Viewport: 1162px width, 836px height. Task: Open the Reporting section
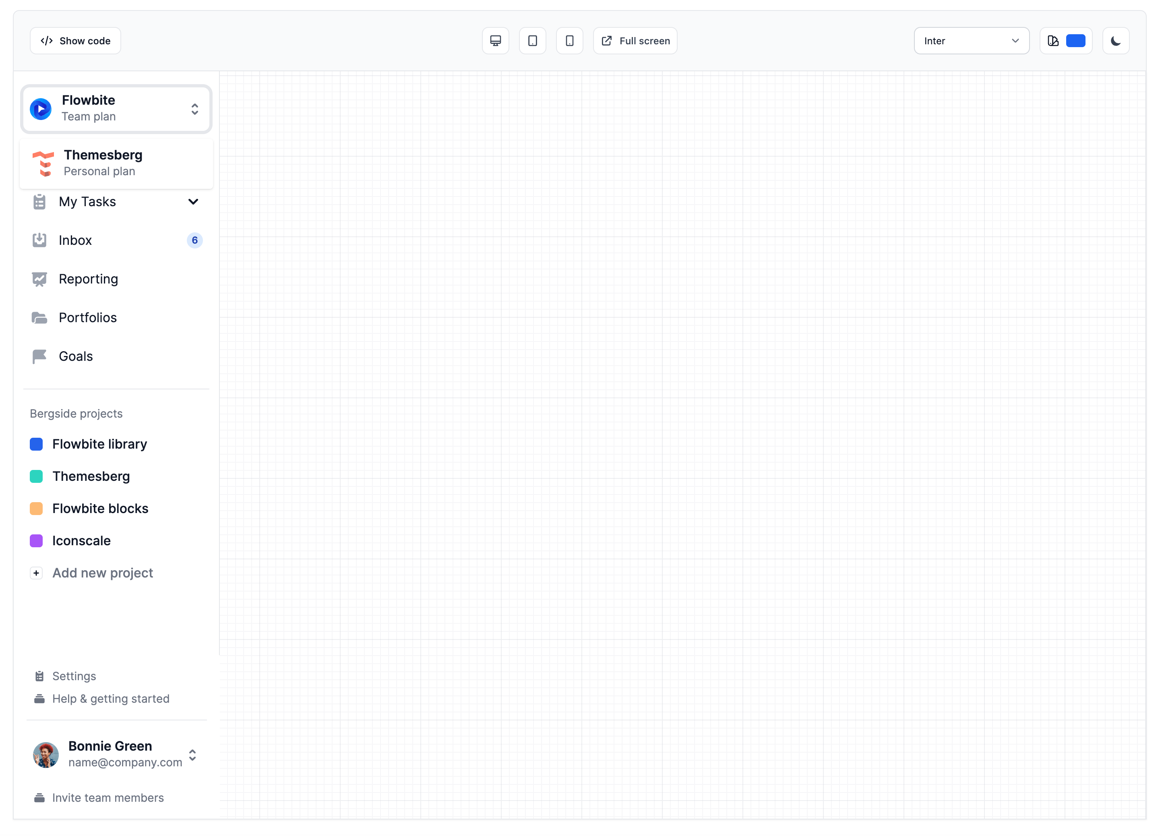coord(88,279)
